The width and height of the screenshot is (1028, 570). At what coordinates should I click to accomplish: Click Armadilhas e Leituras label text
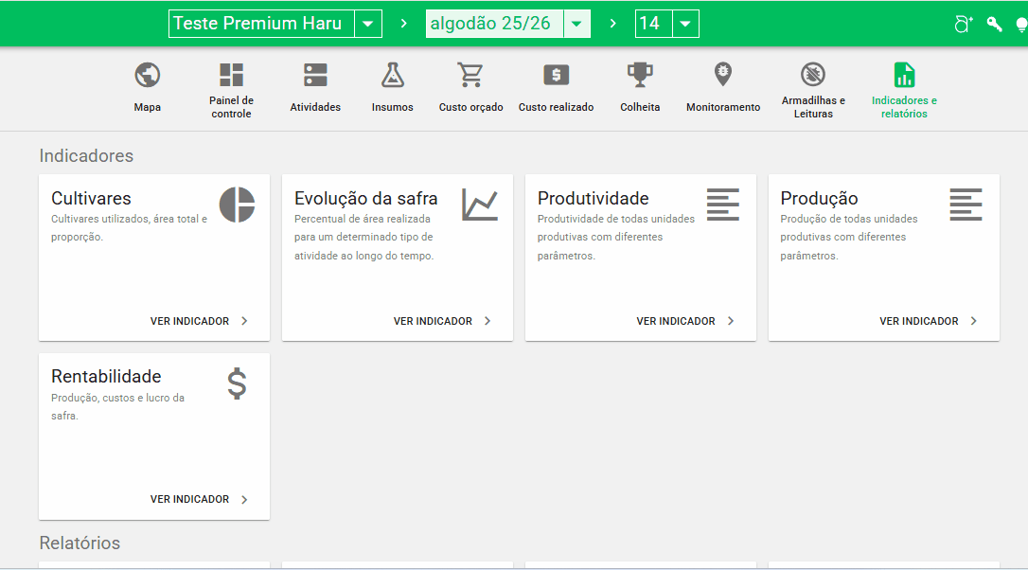[813, 107]
